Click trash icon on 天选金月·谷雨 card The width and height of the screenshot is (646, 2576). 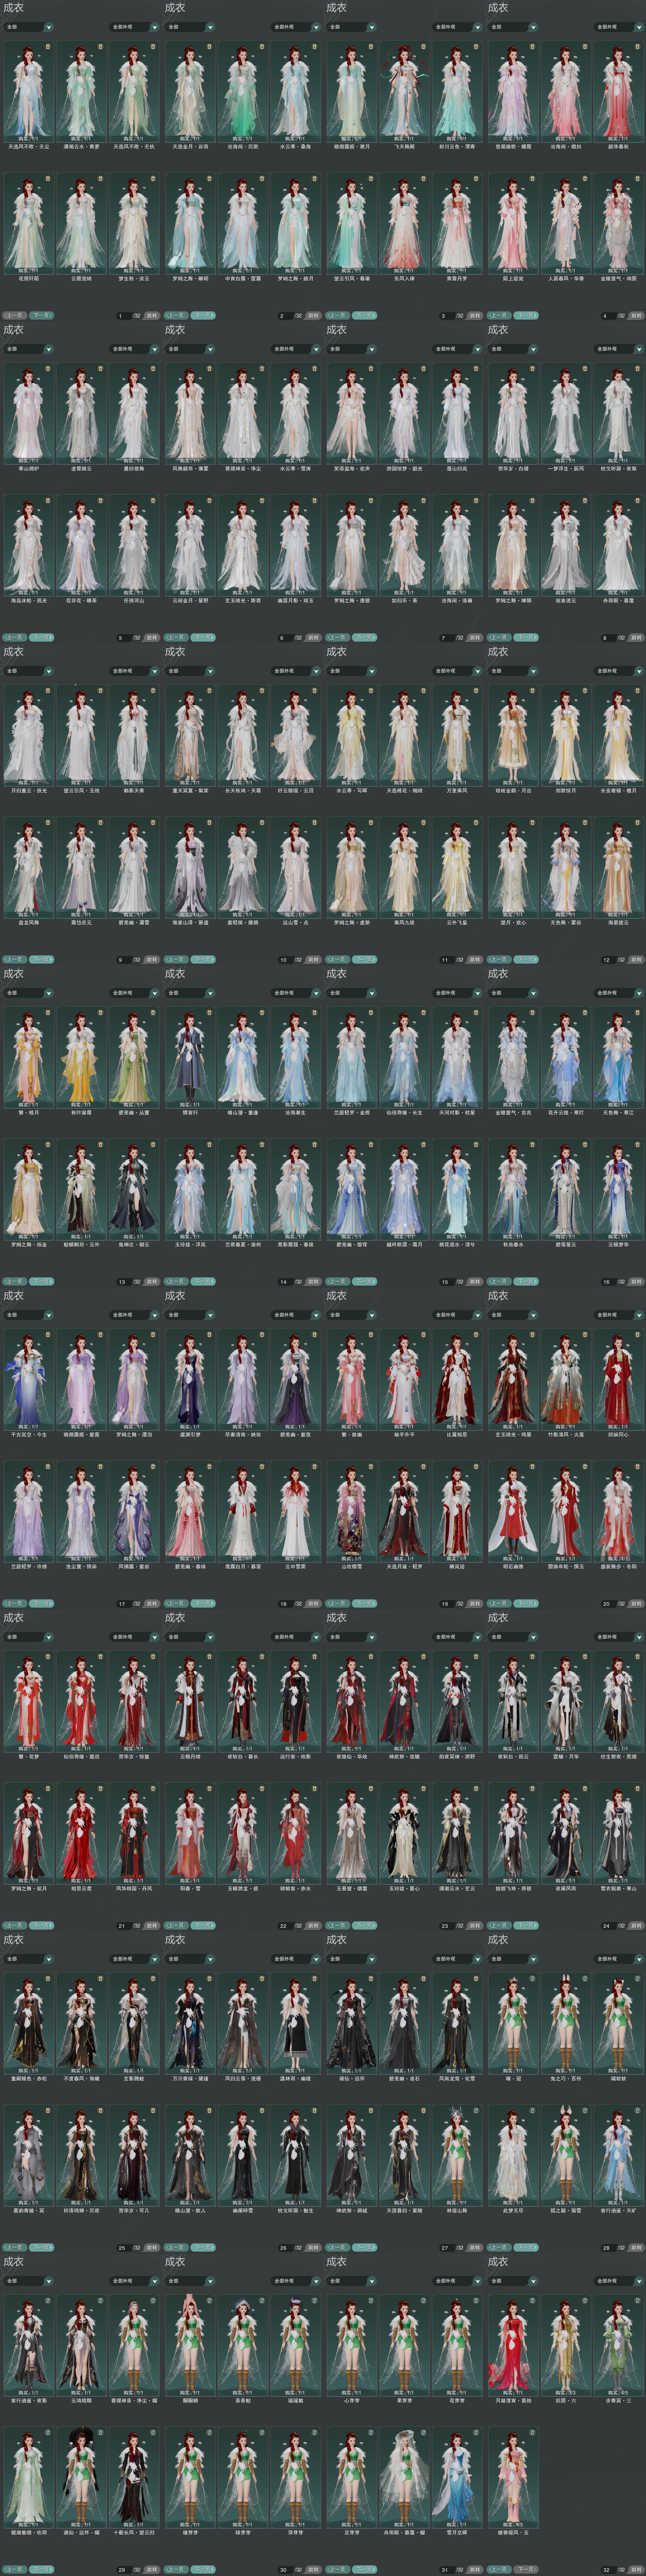209,47
